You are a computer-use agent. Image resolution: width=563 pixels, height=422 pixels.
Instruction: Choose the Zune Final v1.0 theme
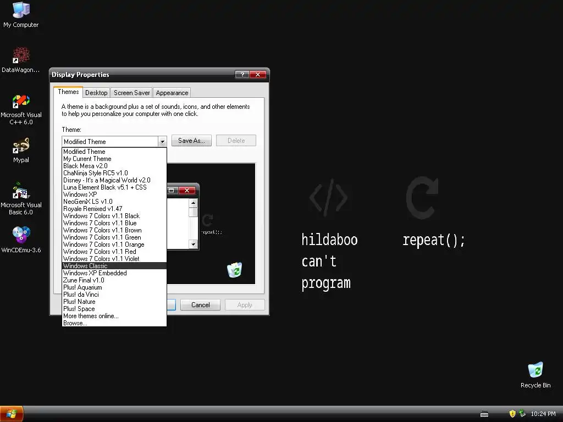click(114, 280)
